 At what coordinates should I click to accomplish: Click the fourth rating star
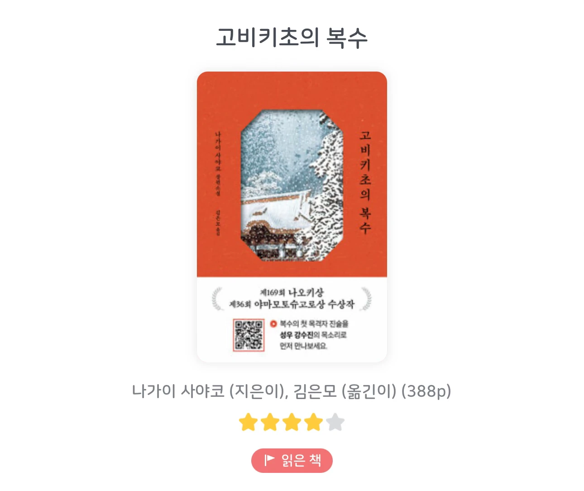point(313,422)
